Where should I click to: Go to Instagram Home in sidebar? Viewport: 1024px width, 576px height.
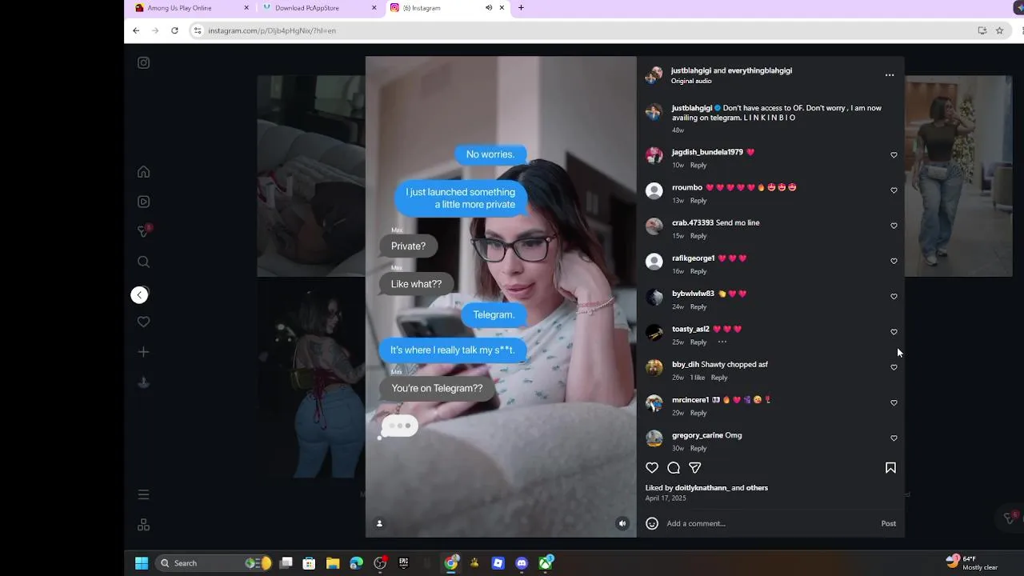click(x=143, y=172)
